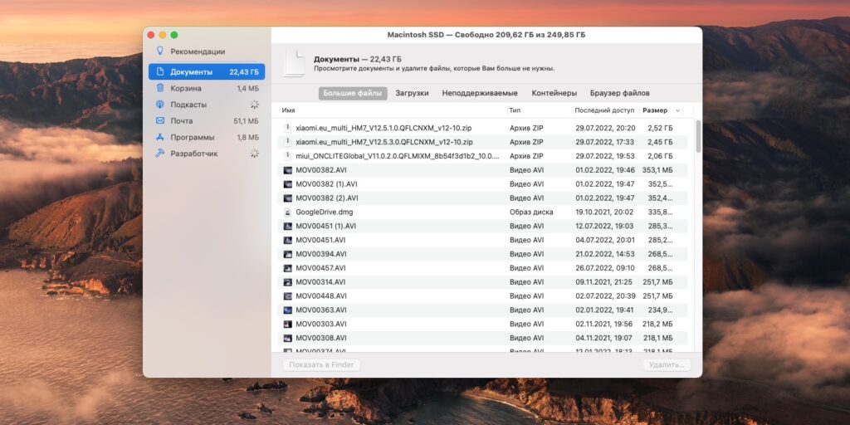Click the yellow minimize window button

coord(162,35)
